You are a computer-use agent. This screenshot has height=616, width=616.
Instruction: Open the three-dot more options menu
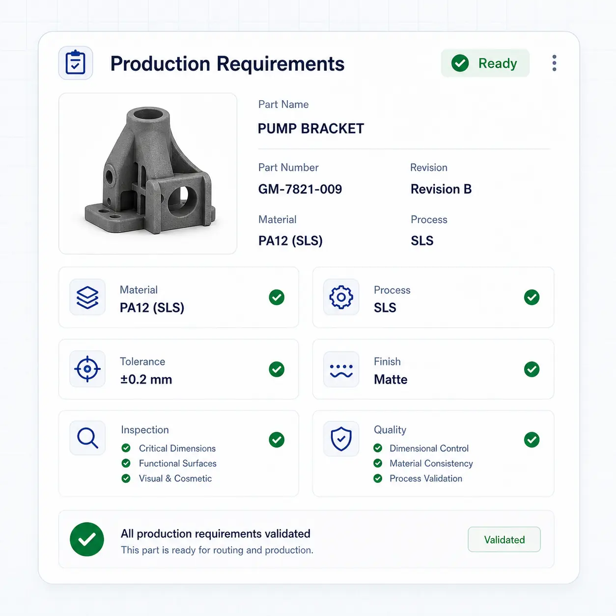point(554,63)
